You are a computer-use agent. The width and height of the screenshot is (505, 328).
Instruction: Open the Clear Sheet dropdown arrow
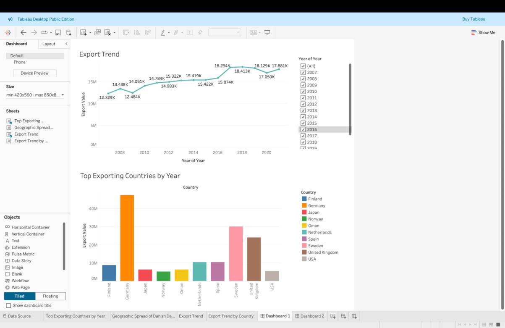114,33
